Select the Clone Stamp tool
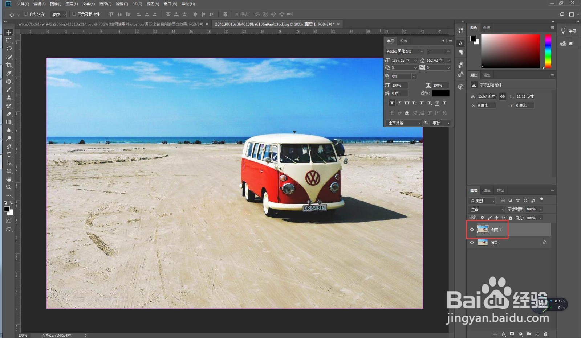Screen dimensions: 581x338 pos(9,98)
